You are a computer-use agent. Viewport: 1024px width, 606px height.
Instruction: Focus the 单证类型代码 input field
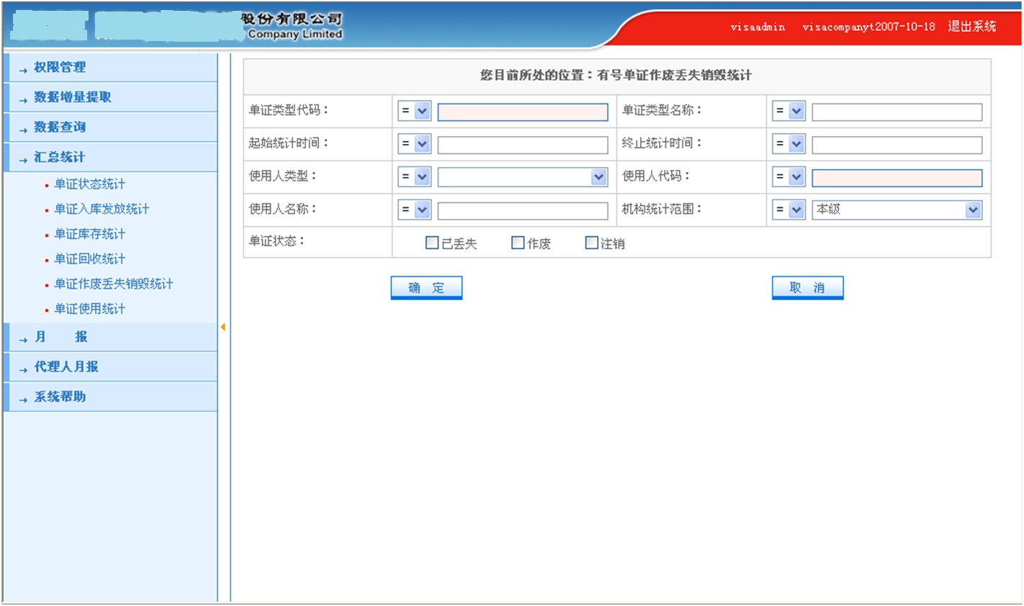[523, 112]
